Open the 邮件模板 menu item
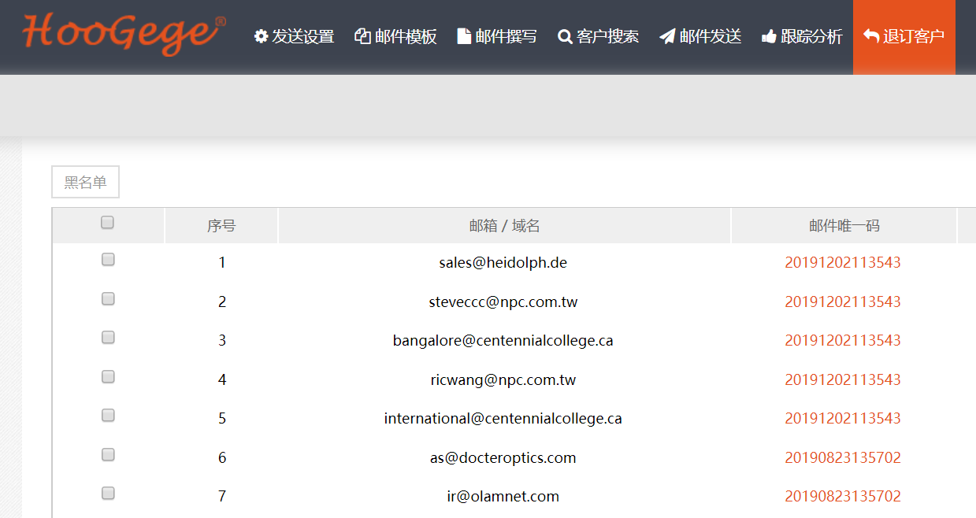This screenshot has height=518, width=976. point(406,37)
